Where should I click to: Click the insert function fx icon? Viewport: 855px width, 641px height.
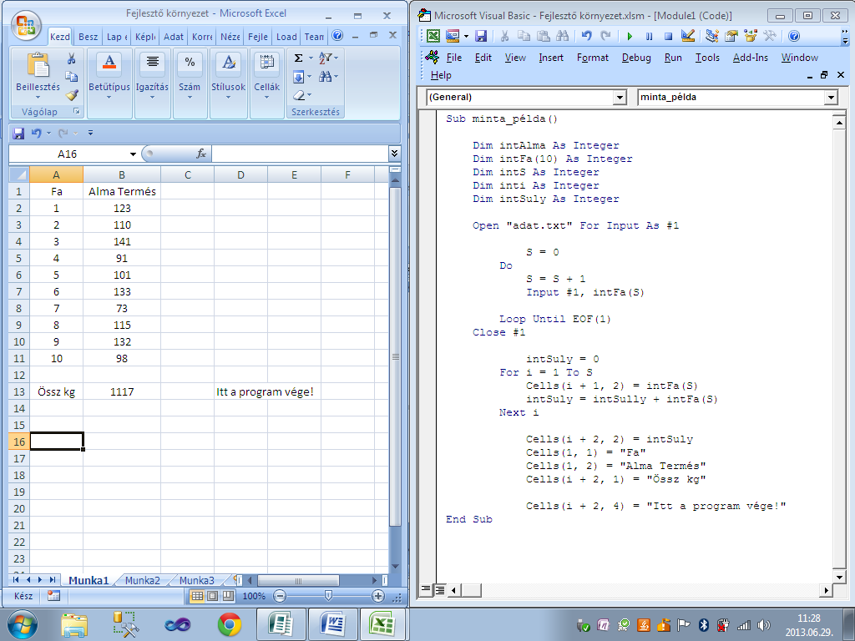coord(201,154)
